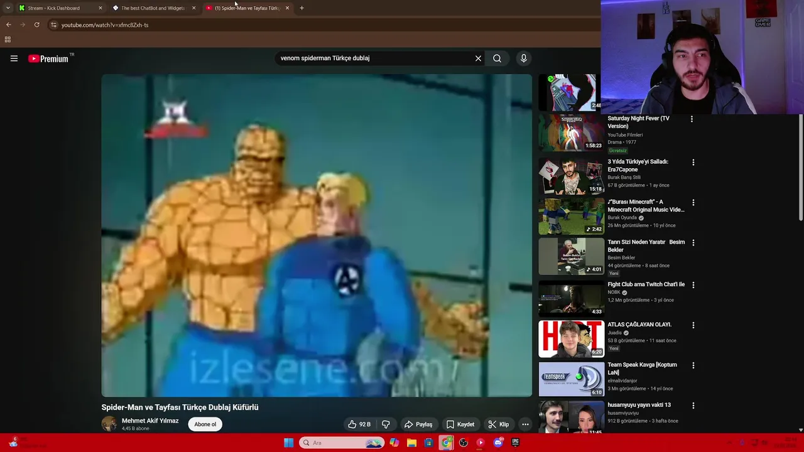Open the tab search dropdown arrow
Viewport: 804px width, 452px height.
[x=8, y=8]
